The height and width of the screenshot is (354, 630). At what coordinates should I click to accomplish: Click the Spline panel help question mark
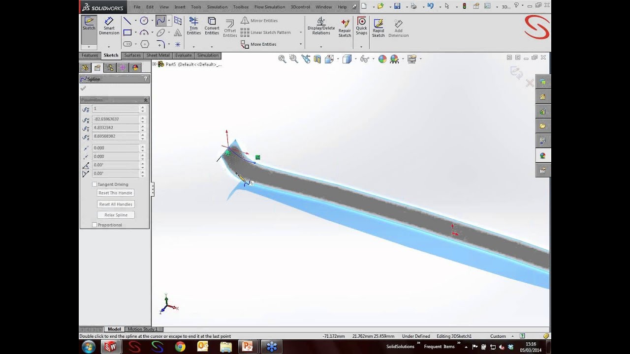(145, 79)
